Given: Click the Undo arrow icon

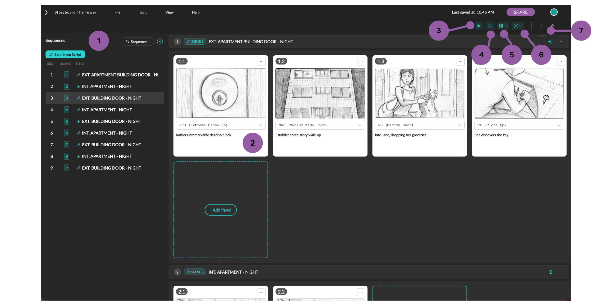Looking at the screenshot, I should 542,26.
